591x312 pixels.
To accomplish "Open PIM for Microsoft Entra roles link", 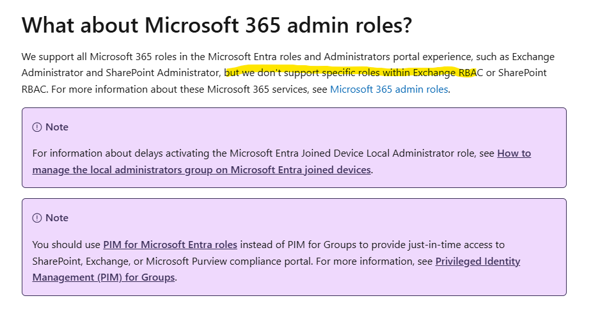I will 170,245.
